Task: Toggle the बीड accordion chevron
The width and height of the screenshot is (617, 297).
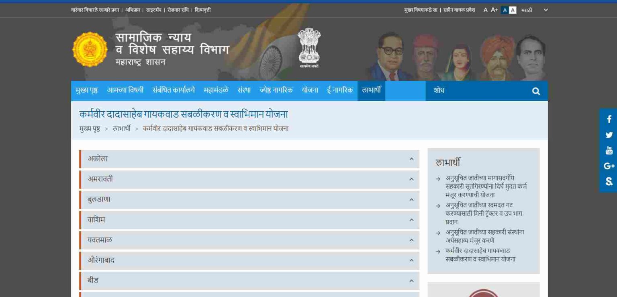Action: click(x=411, y=281)
